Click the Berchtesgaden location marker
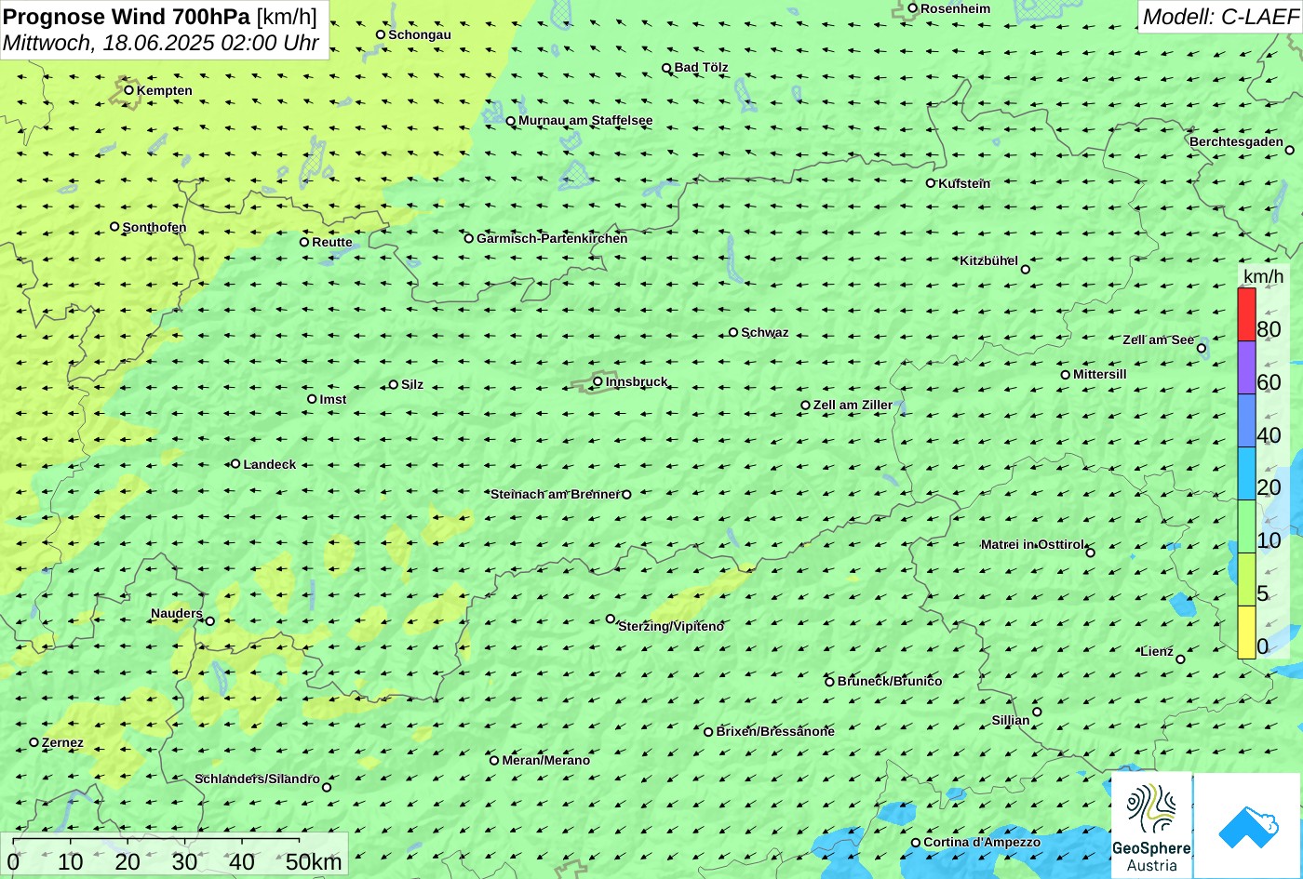Screen dimensions: 1303x879 click(x=1289, y=150)
